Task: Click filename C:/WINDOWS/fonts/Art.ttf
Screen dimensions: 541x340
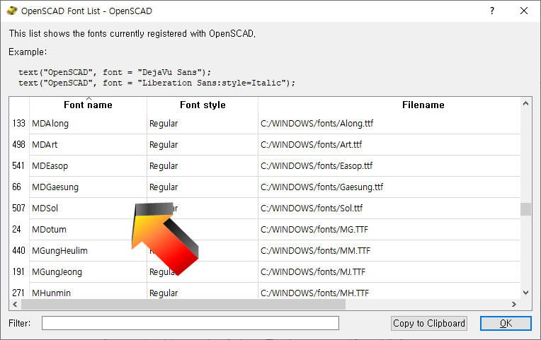Action: tap(311, 145)
